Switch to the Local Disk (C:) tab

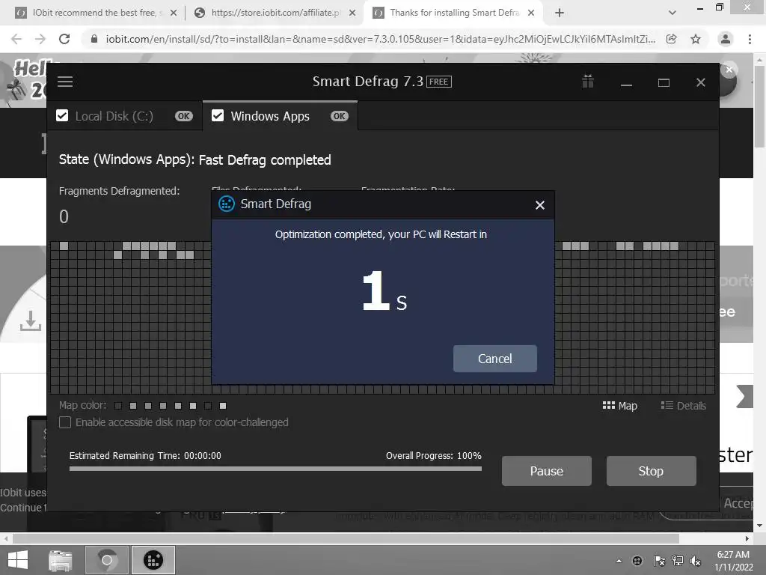pos(125,116)
